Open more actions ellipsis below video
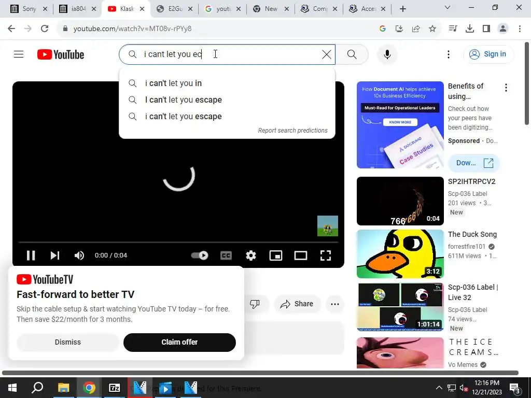The width and height of the screenshot is (531, 398). (x=335, y=304)
